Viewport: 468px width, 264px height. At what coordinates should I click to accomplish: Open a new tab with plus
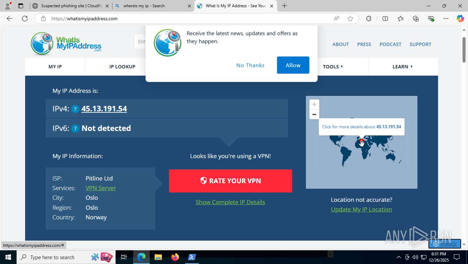point(284,6)
